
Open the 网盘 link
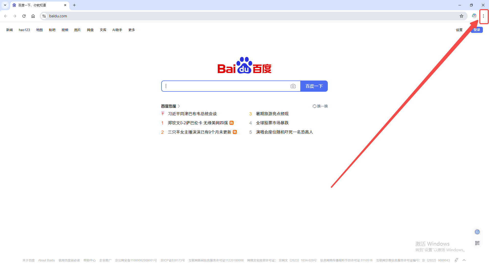coord(90,30)
